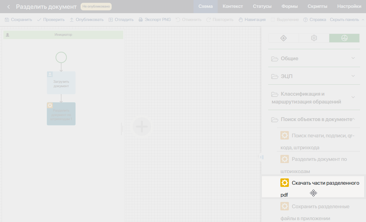
Task: Expand the Общие folder
Action: click(314, 58)
